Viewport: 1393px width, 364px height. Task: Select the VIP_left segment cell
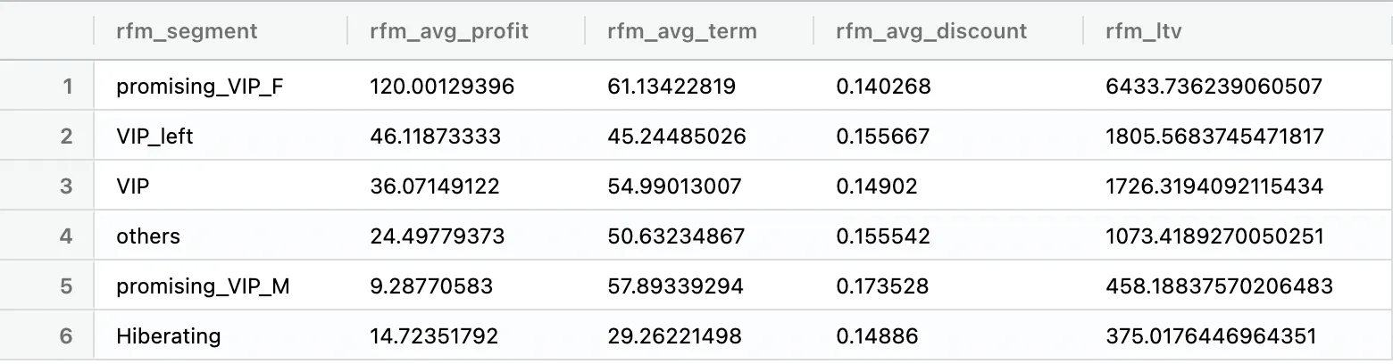(x=154, y=136)
